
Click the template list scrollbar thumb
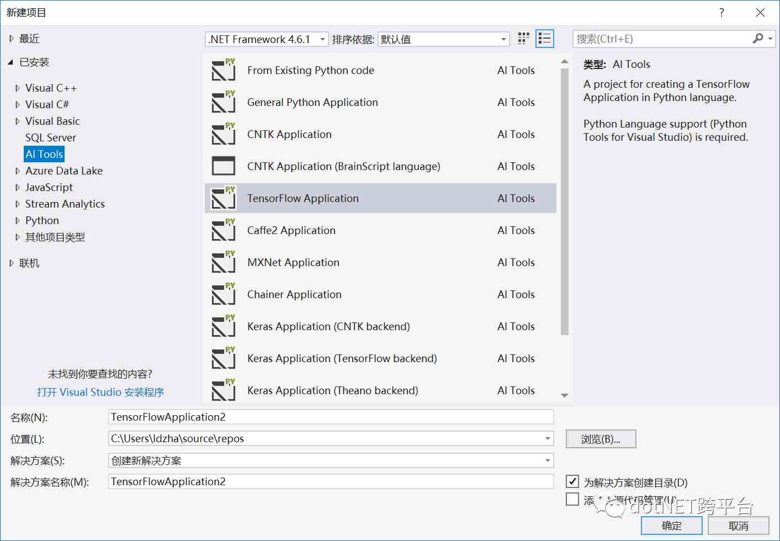pyautogui.click(x=564, y=201)
